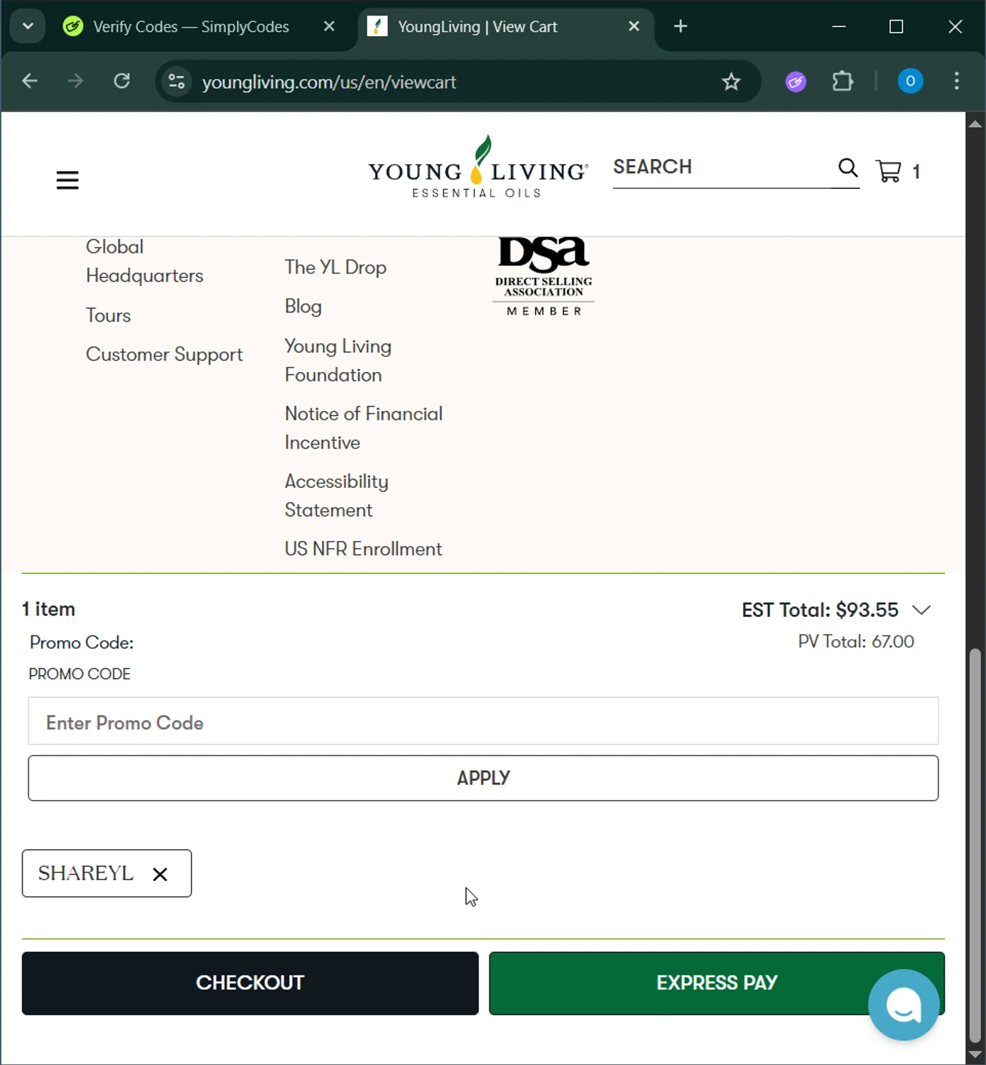Viewport: 986px width, 1065px height.
Task: Open the SimplyCodes extension icon
Action: coord(796,82)
